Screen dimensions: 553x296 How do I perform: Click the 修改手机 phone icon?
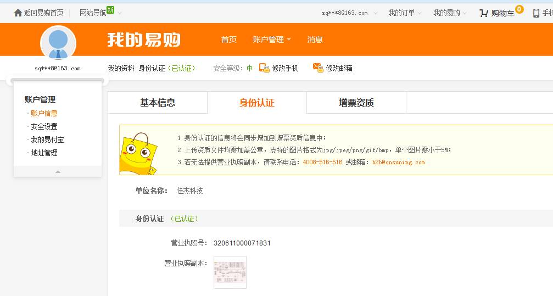(x=264, y=68)
